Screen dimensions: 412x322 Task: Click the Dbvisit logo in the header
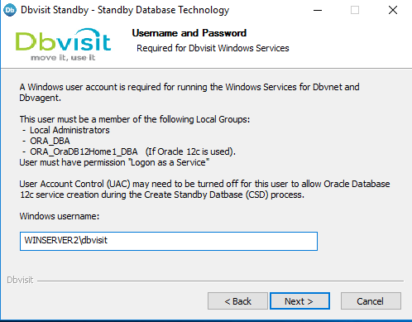[x=63, y=44]
